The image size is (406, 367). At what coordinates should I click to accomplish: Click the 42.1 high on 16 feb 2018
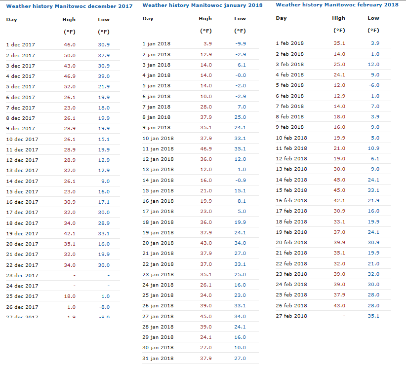(x=339, y=200)
